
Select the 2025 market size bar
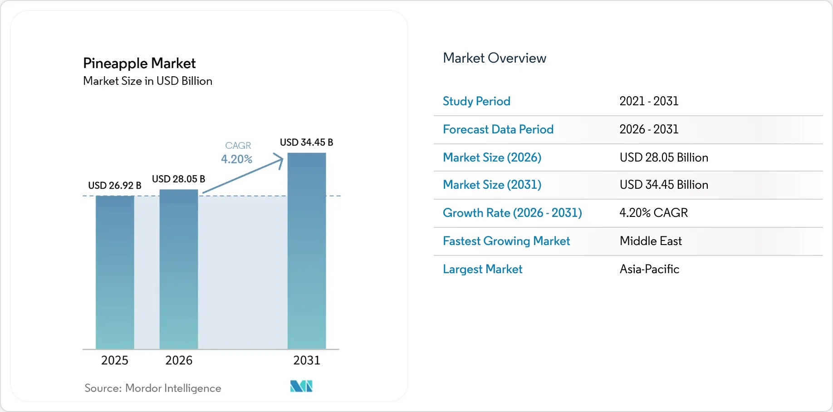coord(115,272)
